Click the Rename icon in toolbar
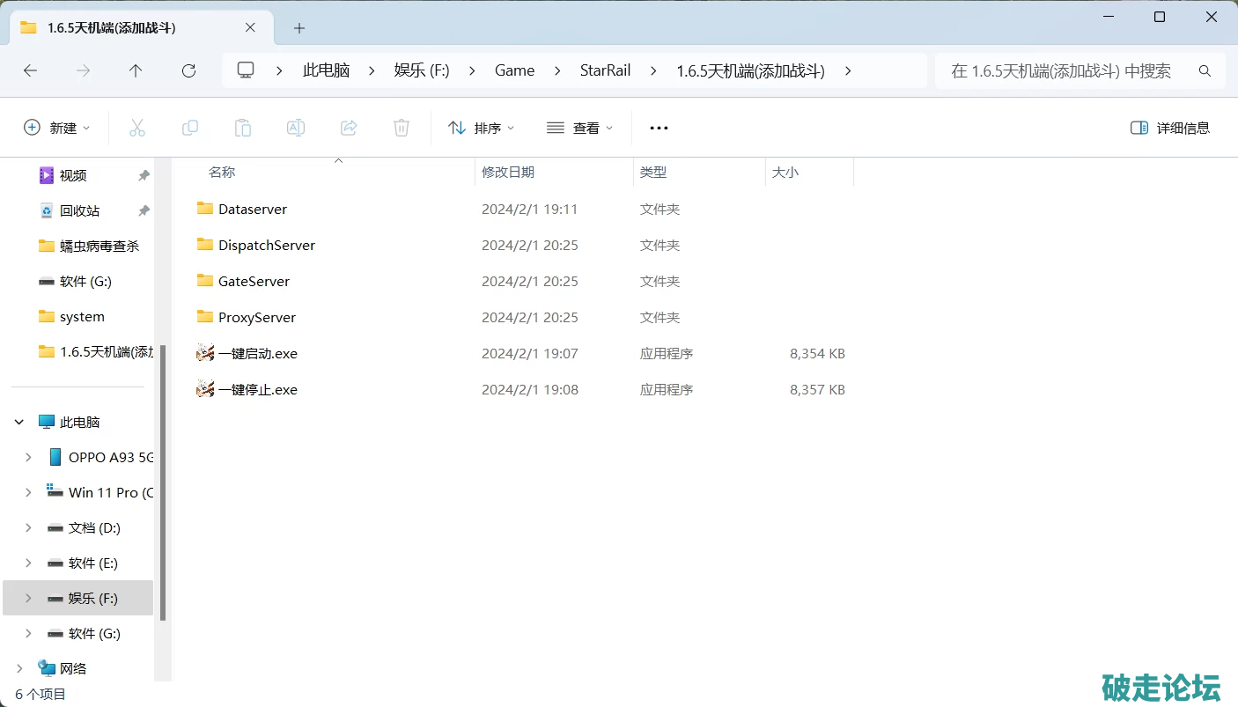This screenshot has width=1238, height=707. pyautogui.click(x=296, y=128)
